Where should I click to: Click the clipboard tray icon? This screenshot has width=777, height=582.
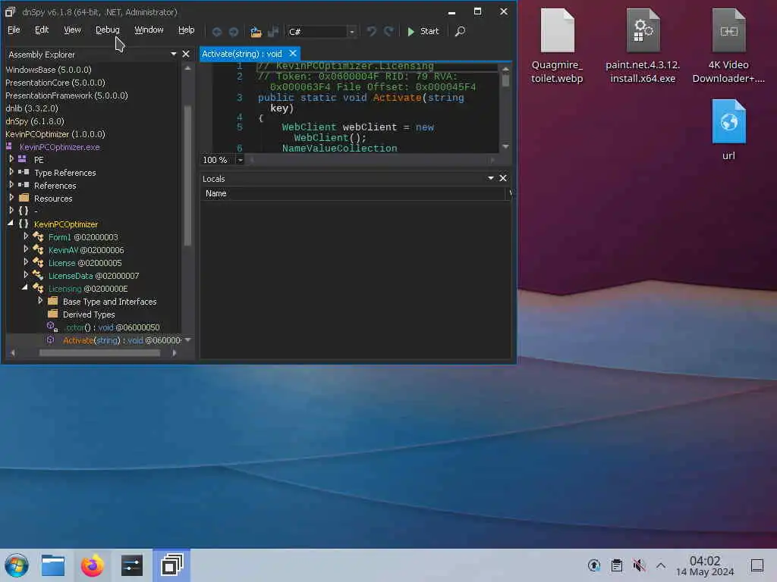pyautogui.click(x=616, y=565)
